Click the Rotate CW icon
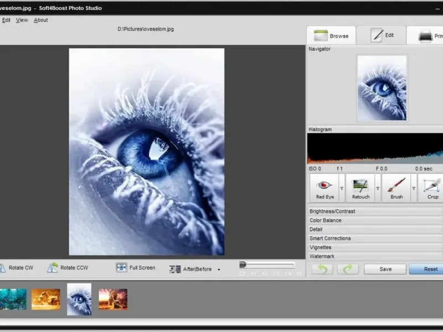Viewport: 443px width, 332px height. click(x=3, y=268)
